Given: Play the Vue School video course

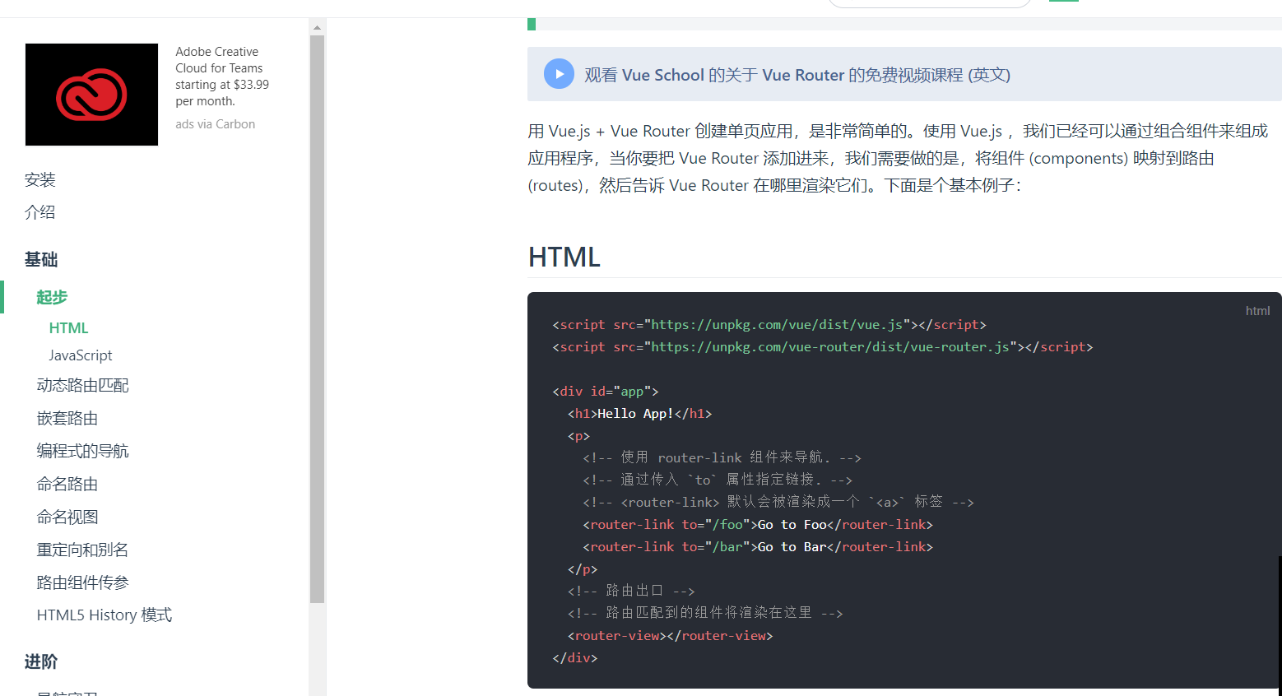Looking at the screenshot, I should point(559,74).
